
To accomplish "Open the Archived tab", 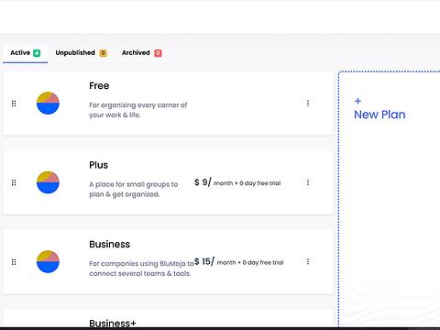I will 141,53.
